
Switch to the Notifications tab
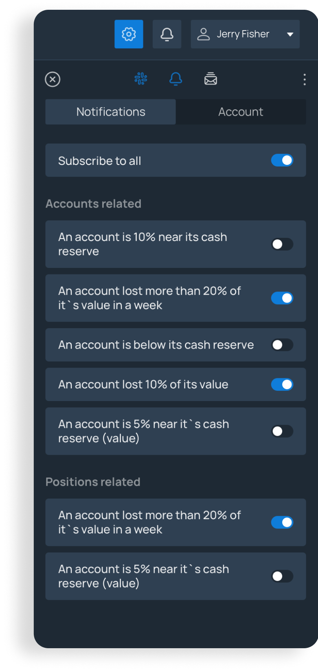[110, 112]
